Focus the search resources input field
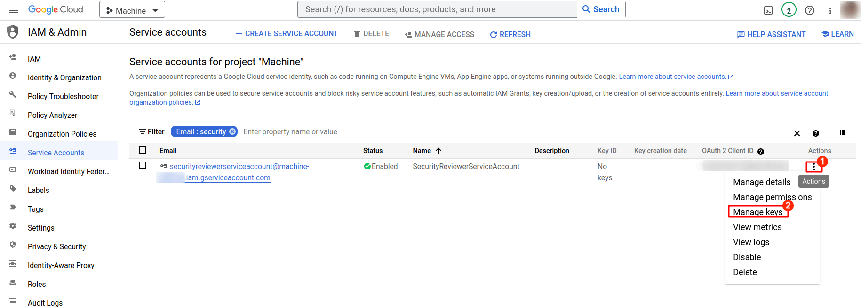 [437, 9]
